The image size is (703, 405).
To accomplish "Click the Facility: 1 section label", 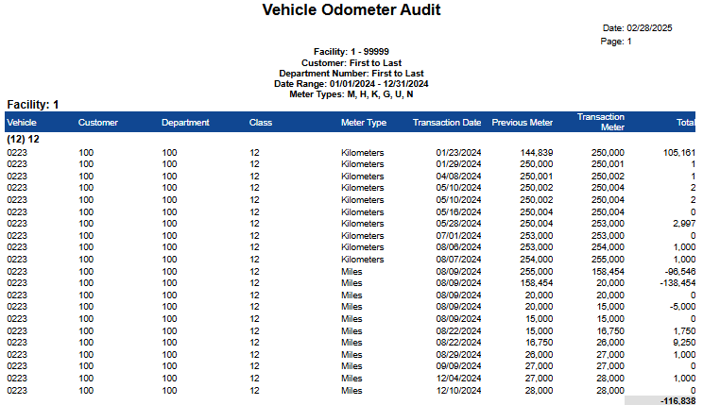I will 33,104.
